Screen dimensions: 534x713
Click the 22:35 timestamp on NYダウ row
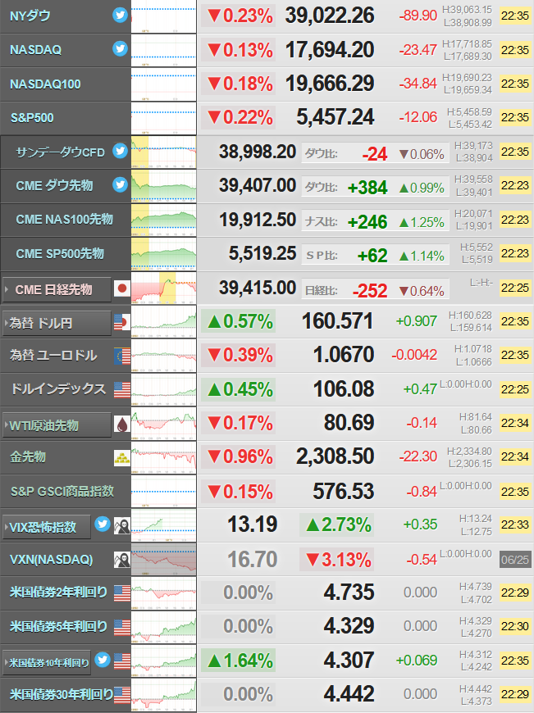pos(515,16)
